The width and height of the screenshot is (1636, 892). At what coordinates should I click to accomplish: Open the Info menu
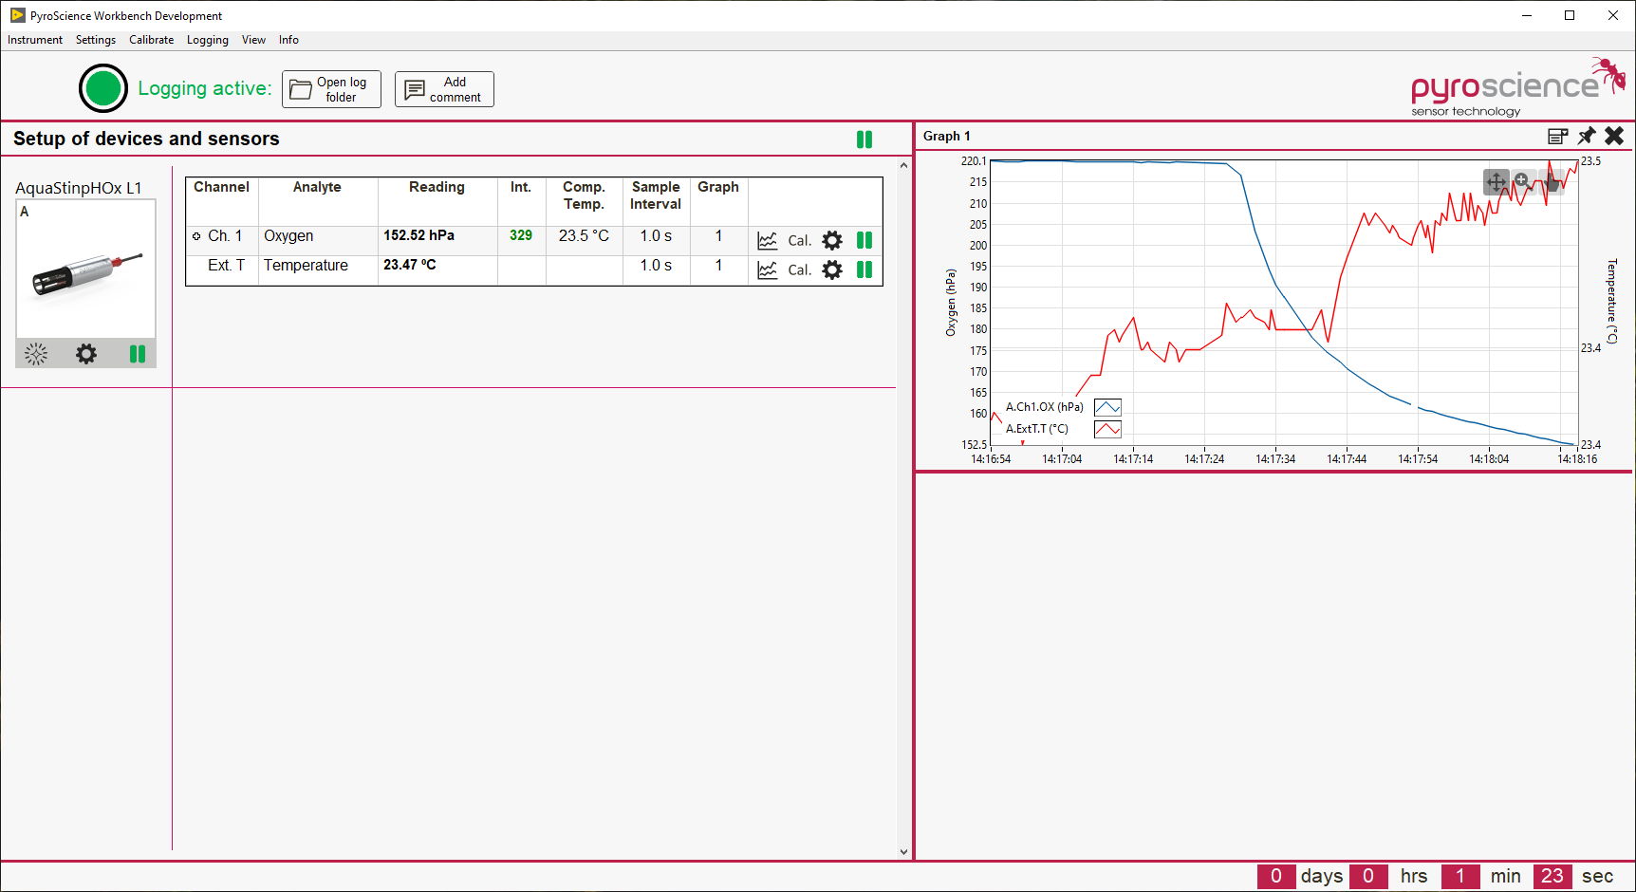(x=288, y=40)
